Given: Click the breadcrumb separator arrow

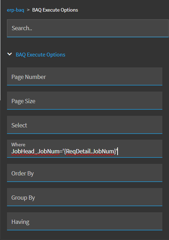Looking at the screenshot, I should click(x=28, y=10).
